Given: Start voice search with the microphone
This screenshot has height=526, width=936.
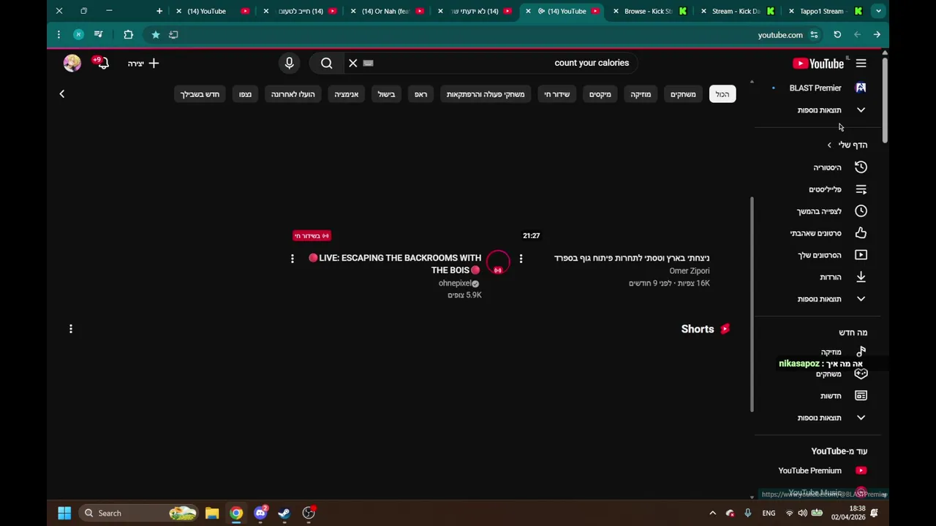Looking at the screenshot, I should tap(290, 64).
